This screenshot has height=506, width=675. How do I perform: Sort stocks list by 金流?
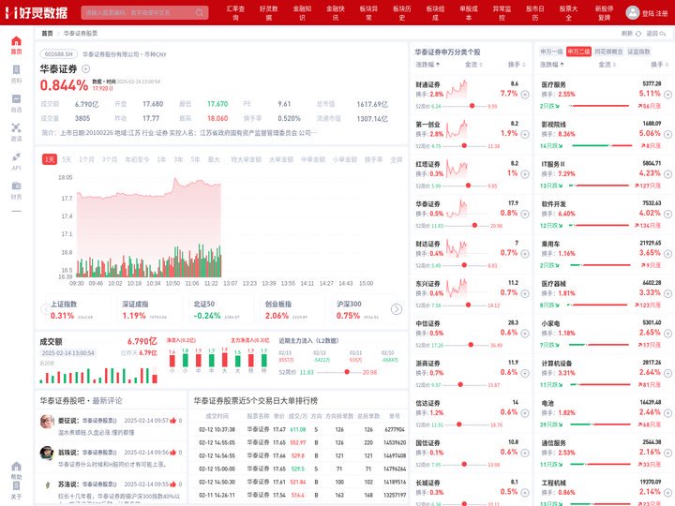click(x=473, y=65)
